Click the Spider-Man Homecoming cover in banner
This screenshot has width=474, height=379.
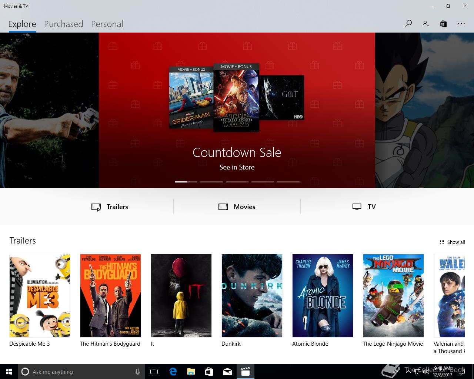point(191,98)
